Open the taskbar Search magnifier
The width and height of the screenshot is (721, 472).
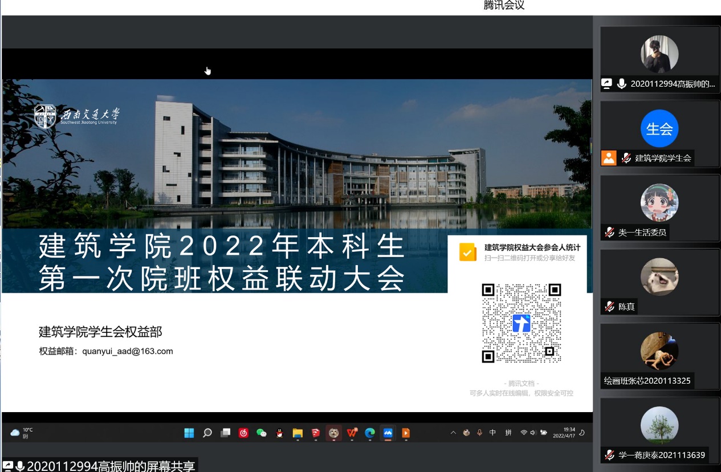pos(207,433)
